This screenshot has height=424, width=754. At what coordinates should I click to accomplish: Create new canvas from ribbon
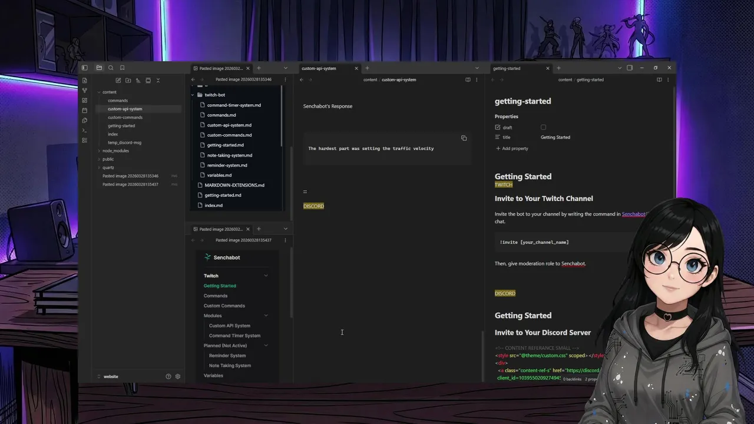(x=85, y=100)
